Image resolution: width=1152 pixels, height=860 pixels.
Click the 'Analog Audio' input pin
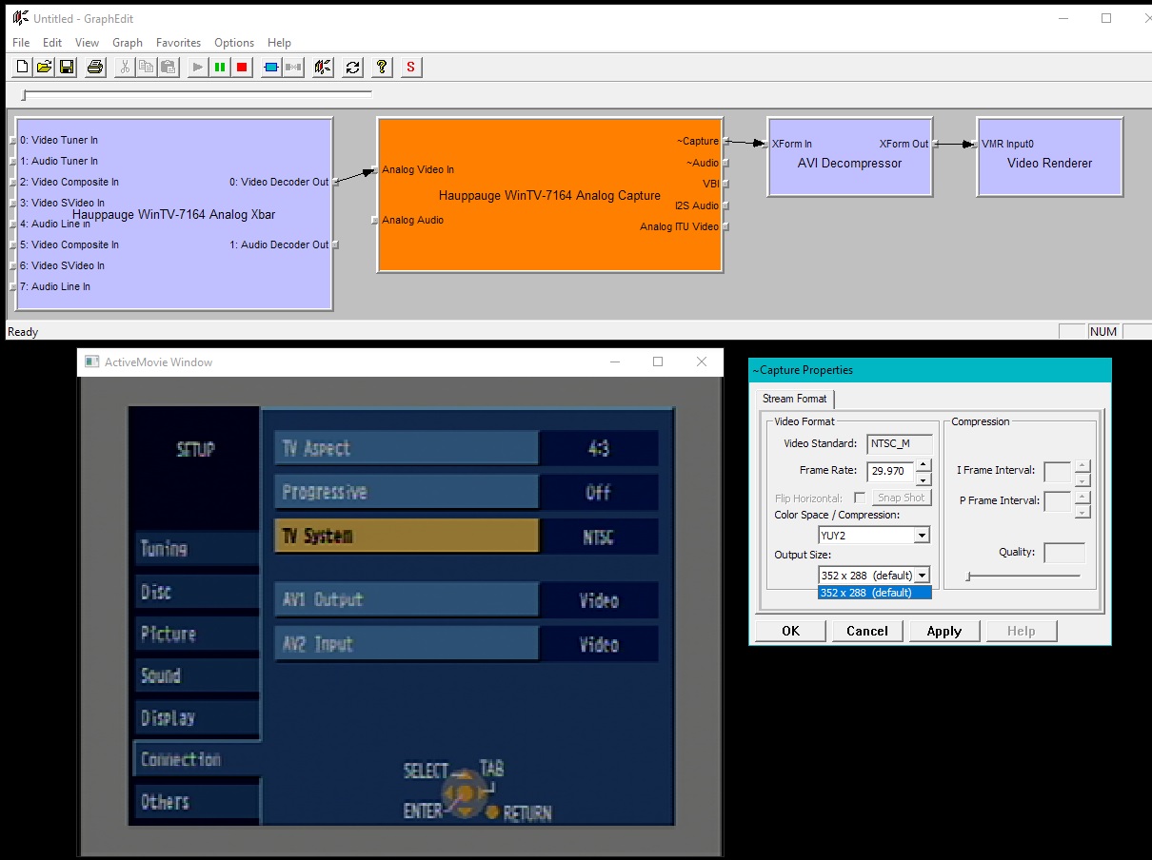click(x=412, y=220)
